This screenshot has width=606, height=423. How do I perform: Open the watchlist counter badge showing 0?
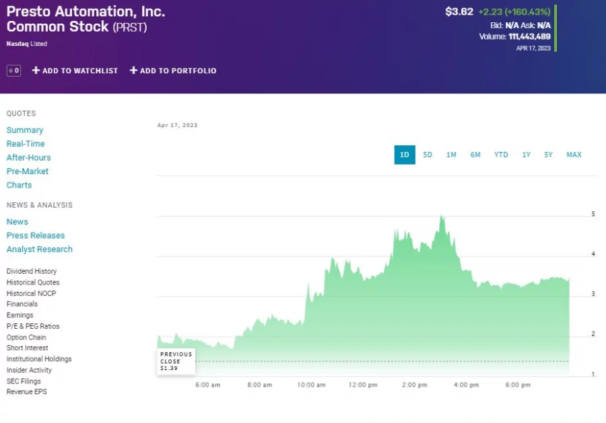12,70
